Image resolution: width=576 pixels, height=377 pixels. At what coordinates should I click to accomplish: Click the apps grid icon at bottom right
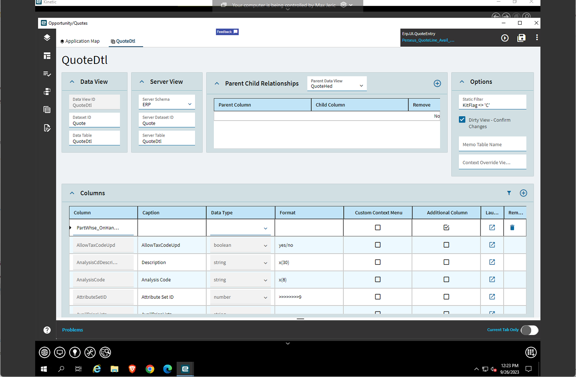530,352
